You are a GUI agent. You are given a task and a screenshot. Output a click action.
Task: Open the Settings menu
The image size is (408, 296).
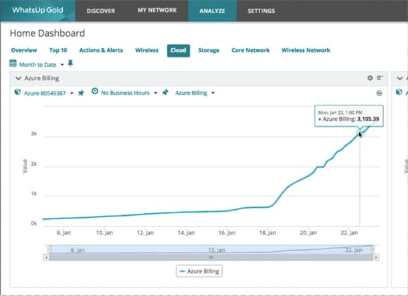[x=262, y=11]
